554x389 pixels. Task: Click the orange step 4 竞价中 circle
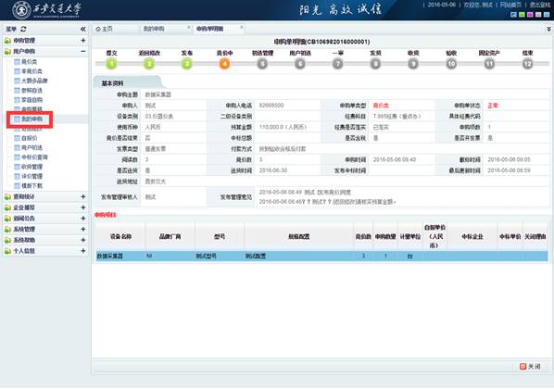click(225, 64)
